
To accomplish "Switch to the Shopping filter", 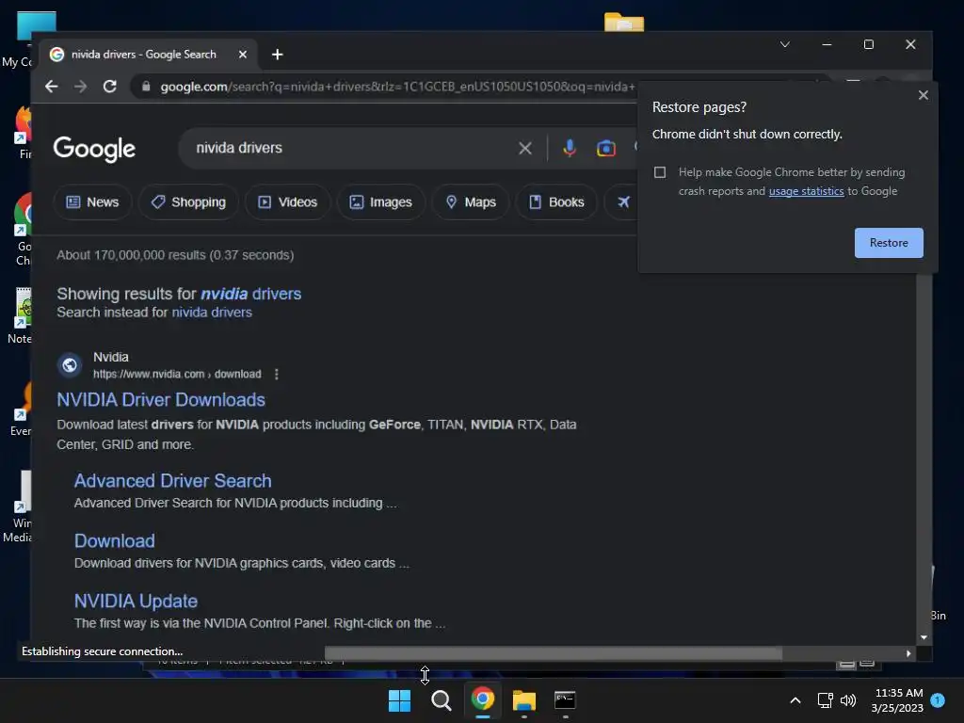I will tap(188, 201).
